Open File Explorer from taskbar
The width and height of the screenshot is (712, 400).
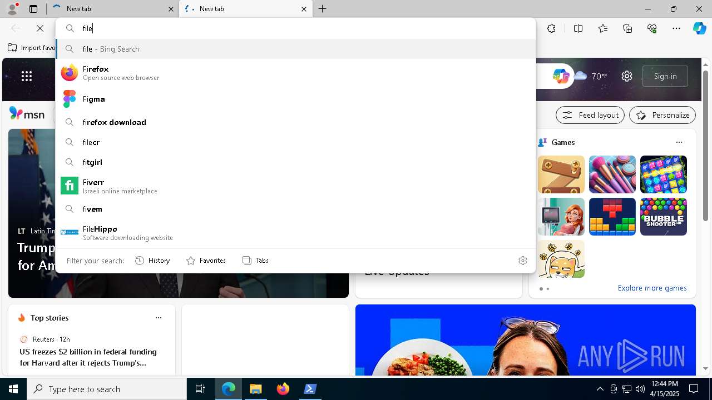[x=256, y=389]
